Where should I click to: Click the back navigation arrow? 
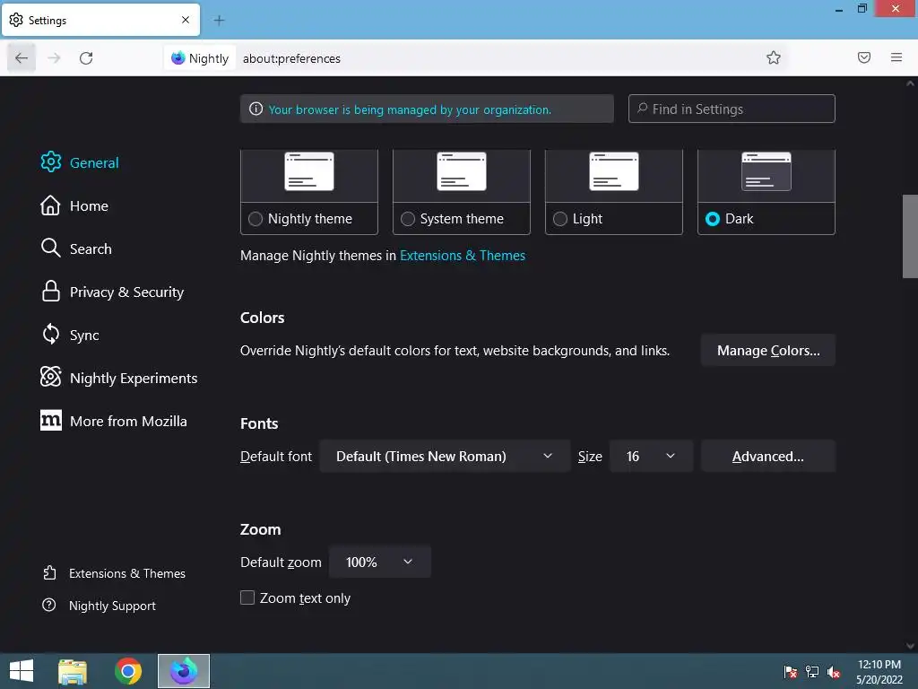[22, 58]
